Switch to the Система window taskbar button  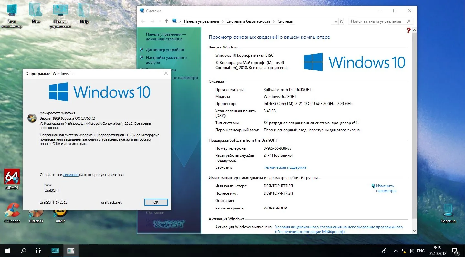coord(55,251)
